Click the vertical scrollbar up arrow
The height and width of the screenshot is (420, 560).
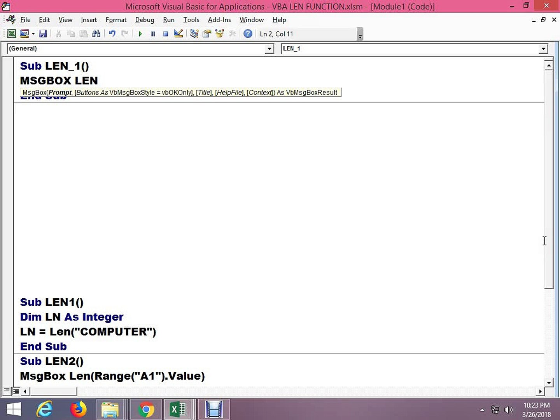click(549, 65)
